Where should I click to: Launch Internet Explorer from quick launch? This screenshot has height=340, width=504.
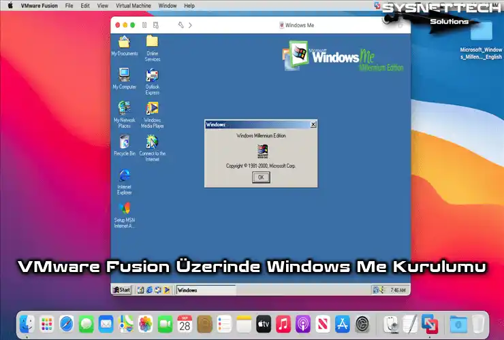click(x=149, y=290)
